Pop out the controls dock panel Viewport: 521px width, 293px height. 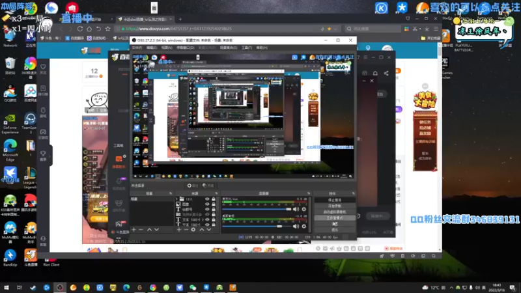353,193
